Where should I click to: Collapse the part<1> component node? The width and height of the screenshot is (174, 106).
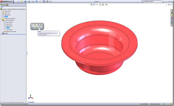tap(1, 20)
